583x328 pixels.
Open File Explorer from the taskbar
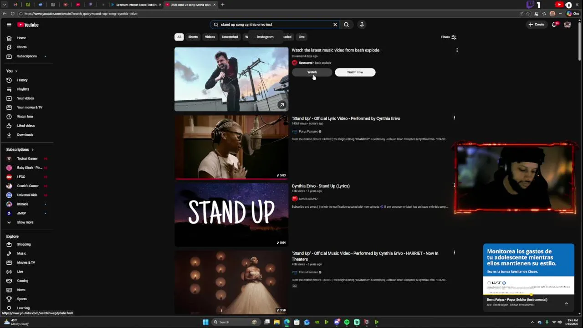click(276, 322)
